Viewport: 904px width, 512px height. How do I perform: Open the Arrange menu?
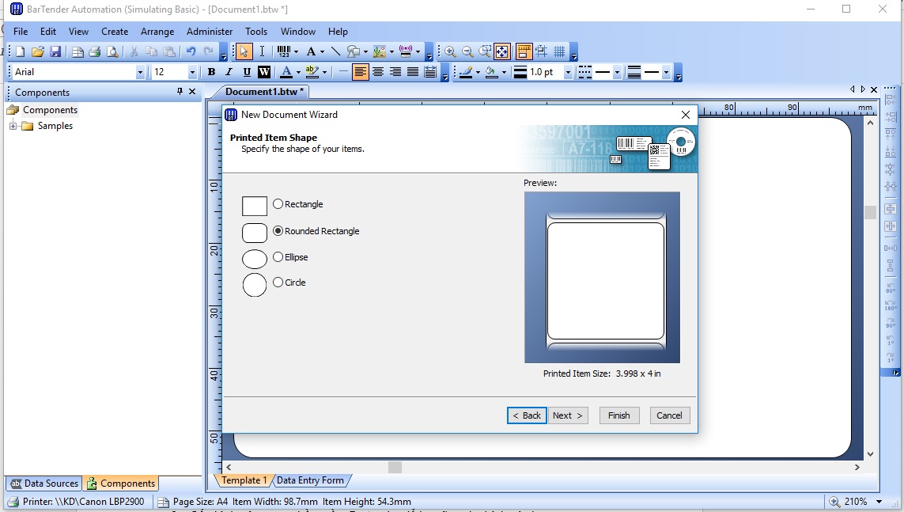[x=157, y=32]
